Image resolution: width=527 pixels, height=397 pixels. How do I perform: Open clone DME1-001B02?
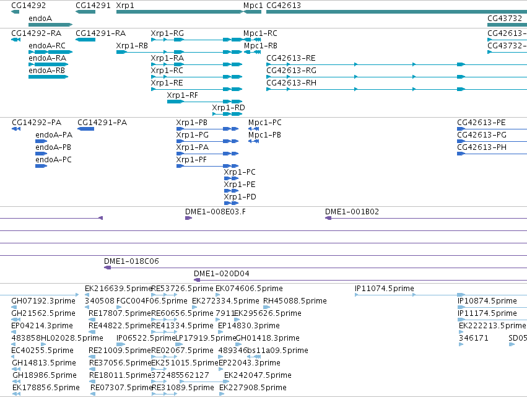click(352, 212)
